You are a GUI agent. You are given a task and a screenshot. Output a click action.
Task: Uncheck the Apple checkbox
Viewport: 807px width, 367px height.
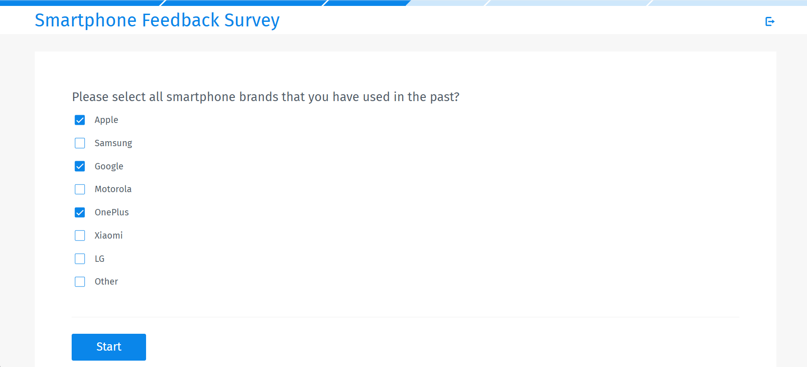coord(80,120)
